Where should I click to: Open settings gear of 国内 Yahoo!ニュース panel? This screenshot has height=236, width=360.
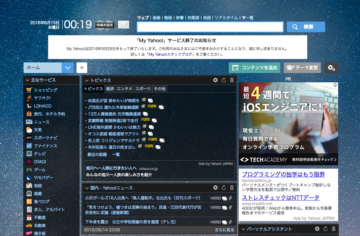[215, 188]
